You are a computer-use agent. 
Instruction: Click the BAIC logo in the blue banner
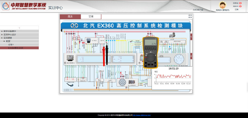coord(74,26)
